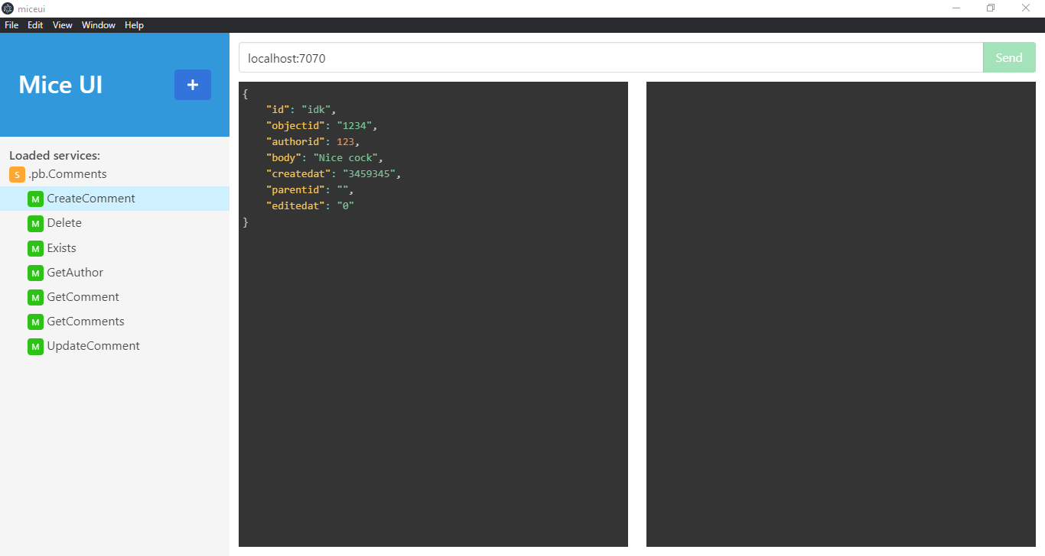Screen dimensions: 1045x556
Task: Click the green M icon beside Delete
Action: (x=35, y=224)
